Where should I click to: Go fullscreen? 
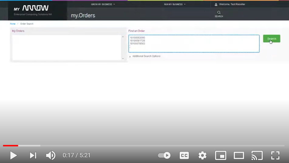(x=275, y=155)
